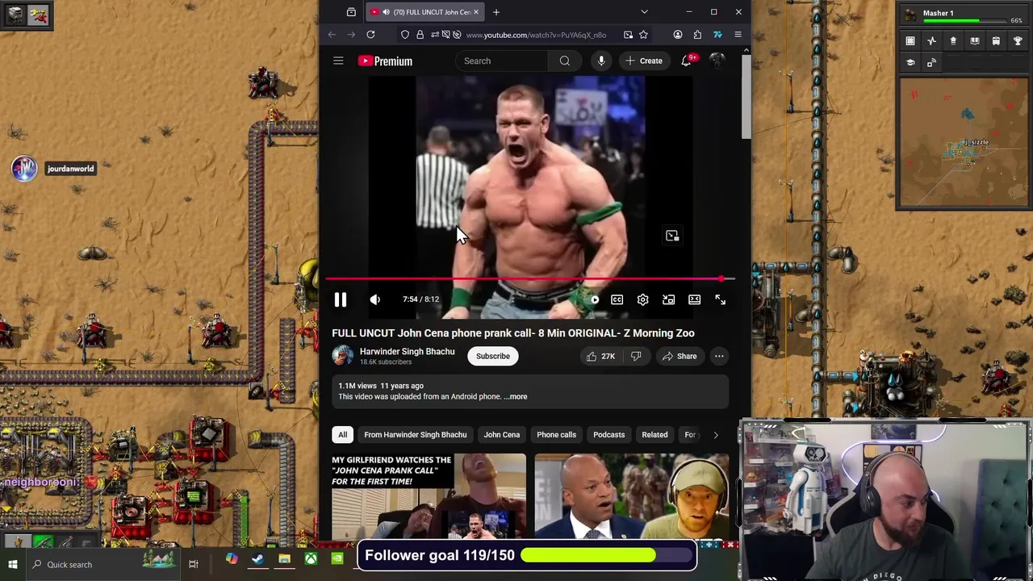This screenshot has height=581, width=1033.
Task: Mute the YouTube video volume
Action: click(x=375, y=299)
